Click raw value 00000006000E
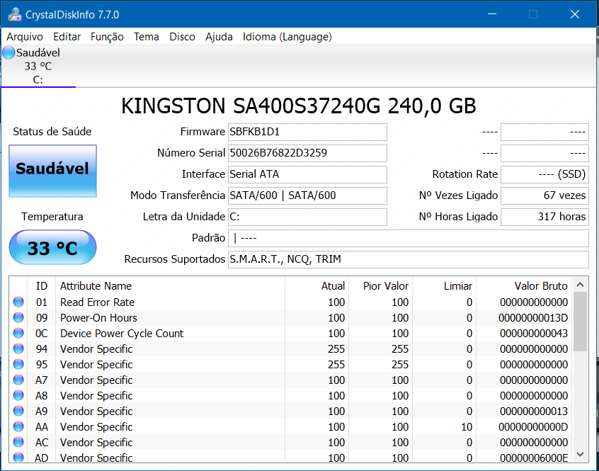 click(x=534, y=458)
